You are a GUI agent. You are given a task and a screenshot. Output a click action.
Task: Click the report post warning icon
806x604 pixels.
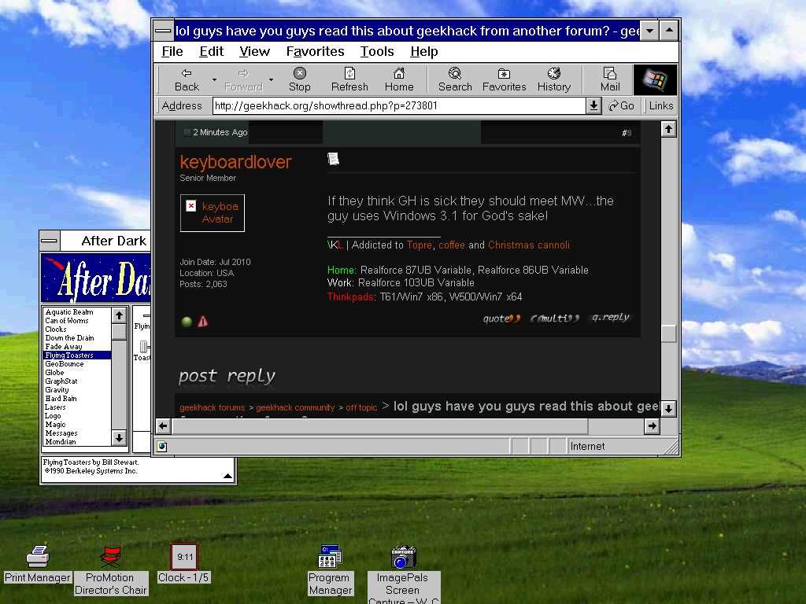tap(203, 321)
